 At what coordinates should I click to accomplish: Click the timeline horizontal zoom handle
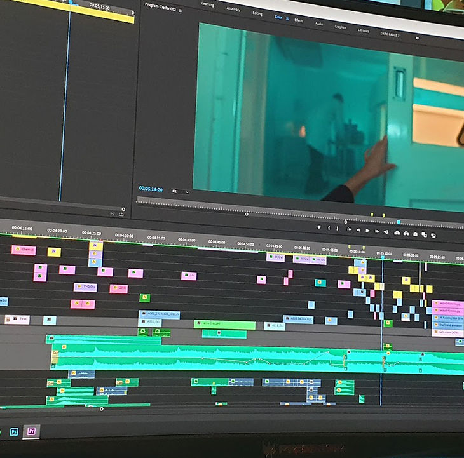click(102, 409)
